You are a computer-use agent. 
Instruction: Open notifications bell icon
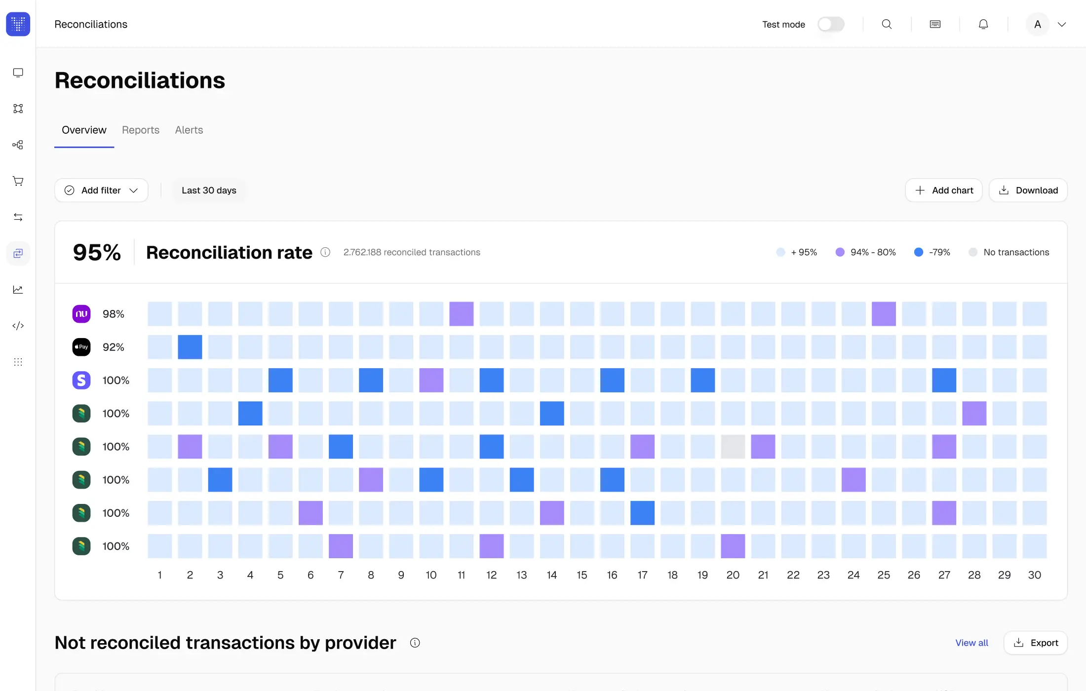coord(983,24)
